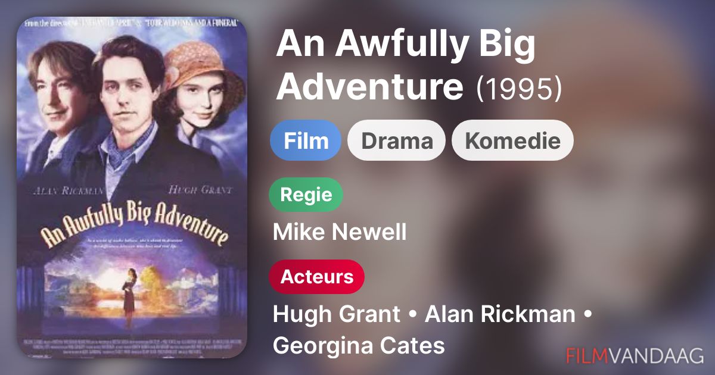
Task: Click Hugh Grant name on poster
Action: tap(200, 189)
